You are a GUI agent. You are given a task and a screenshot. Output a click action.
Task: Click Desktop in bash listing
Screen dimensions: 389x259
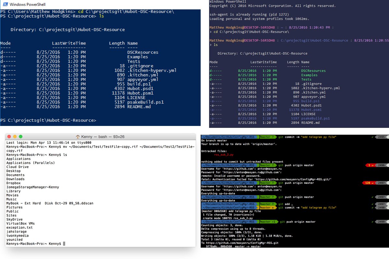pyautogui.click(x=13, y=171)
